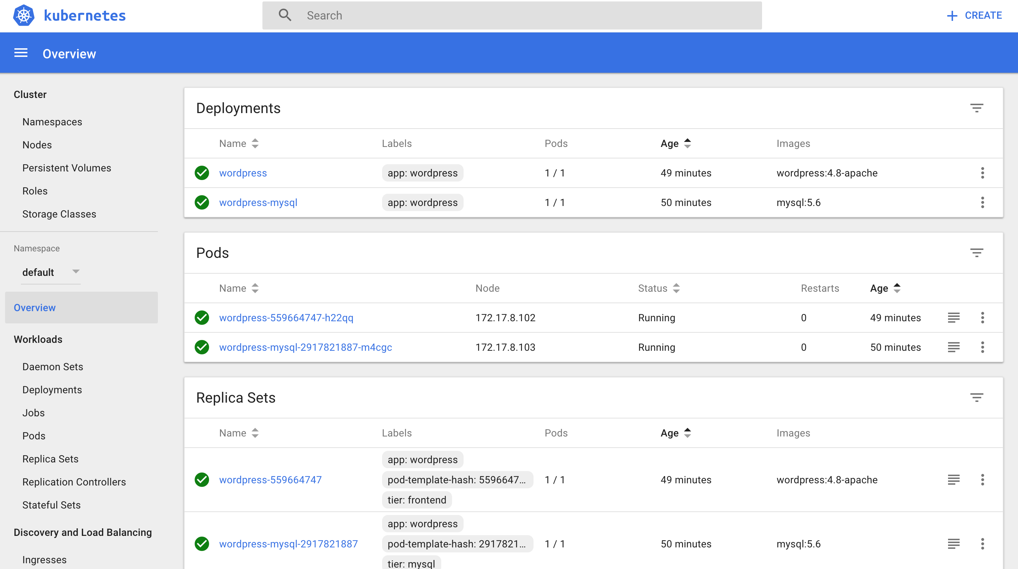Sort Pods by Age
Screen dimensions: 1018x569
click(x=885, y=288)
